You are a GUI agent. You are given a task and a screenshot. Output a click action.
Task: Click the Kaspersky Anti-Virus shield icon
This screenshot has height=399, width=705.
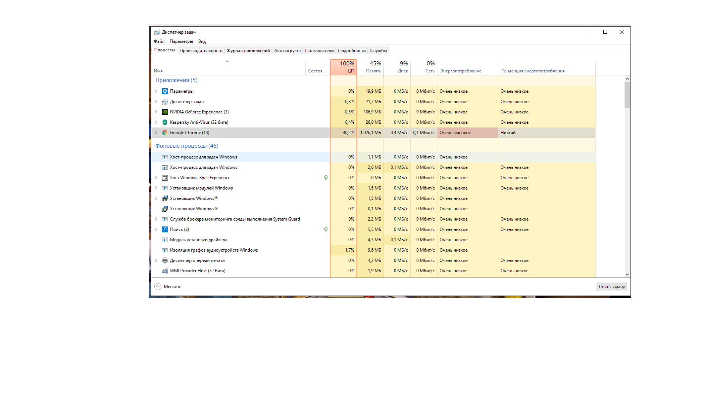pos(165,122)
